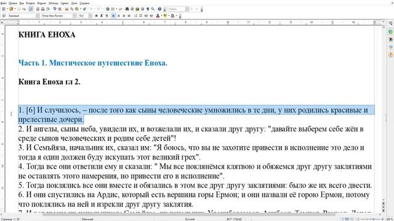Image resolution: width=394 pixels, height=221 pixels.
Task: Open Print Preview icon
Action: pos(48,9)
